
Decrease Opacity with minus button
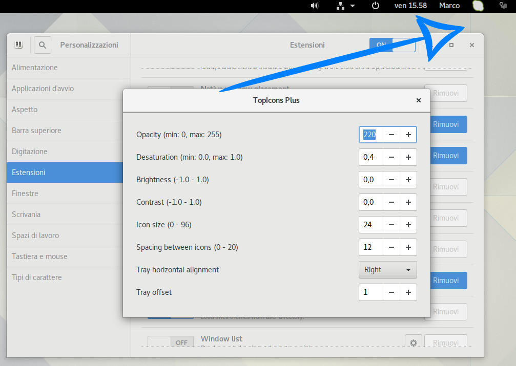point(391,135)
